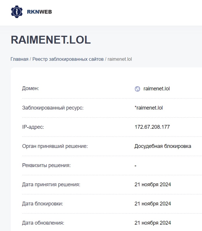Open Реестр заблокированных сайтов breadcrumb
The image size is (202, 231).
(x=68, y=59)
